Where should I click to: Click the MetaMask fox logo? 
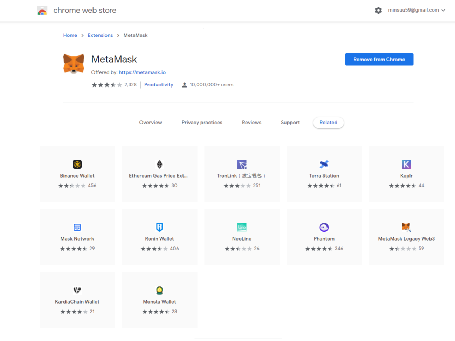(x=74, y=63)
